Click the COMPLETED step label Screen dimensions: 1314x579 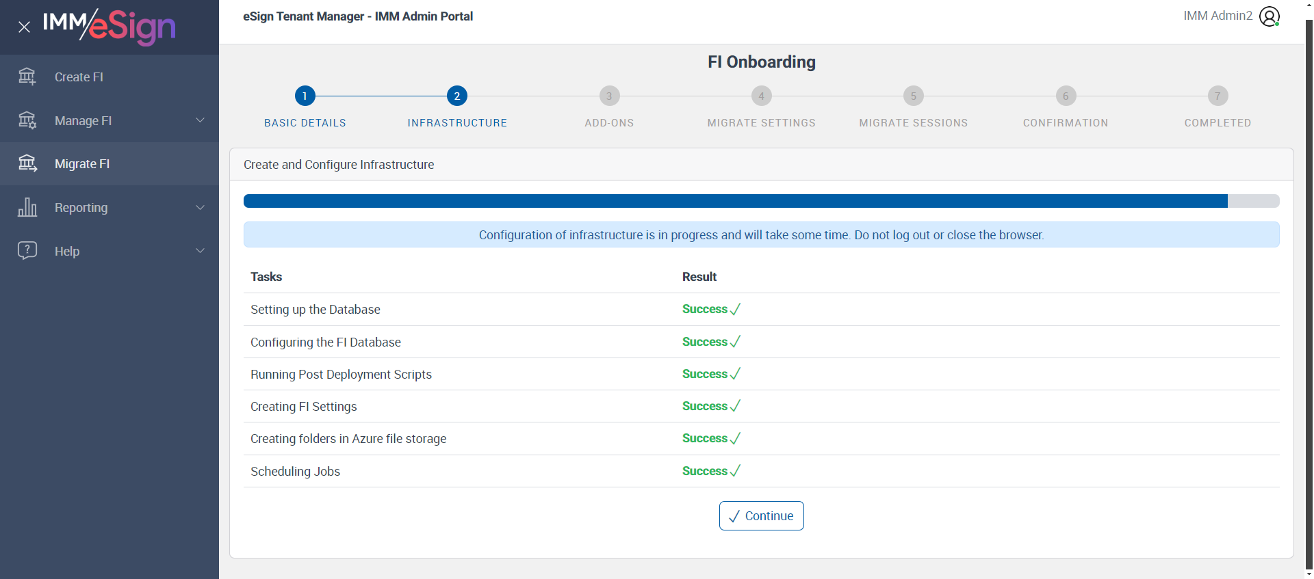coord(1218,123)
